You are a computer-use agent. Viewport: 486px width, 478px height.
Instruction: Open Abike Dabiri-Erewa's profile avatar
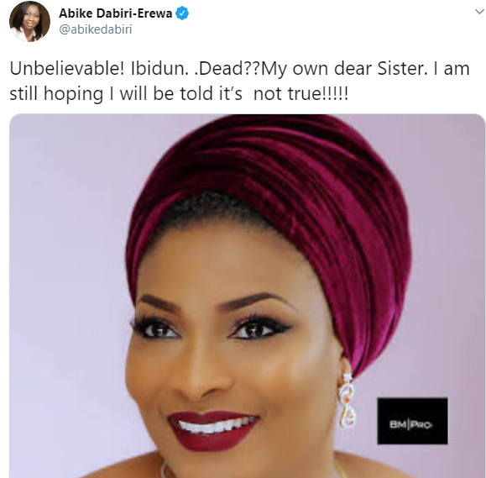(29, 21)
